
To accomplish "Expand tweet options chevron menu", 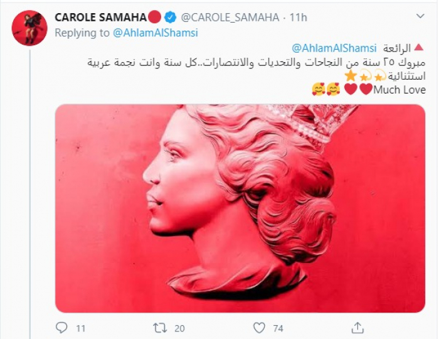I will pos(420,16).
